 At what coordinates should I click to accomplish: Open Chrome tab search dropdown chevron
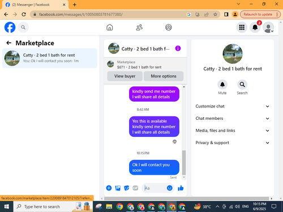pyautogui.click(x=238, y=4)
